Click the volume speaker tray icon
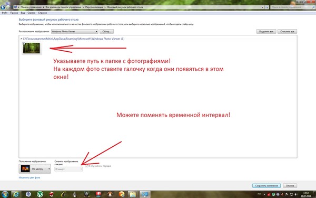Viewport: 316px width, 198px height. (x=296, y=194)
